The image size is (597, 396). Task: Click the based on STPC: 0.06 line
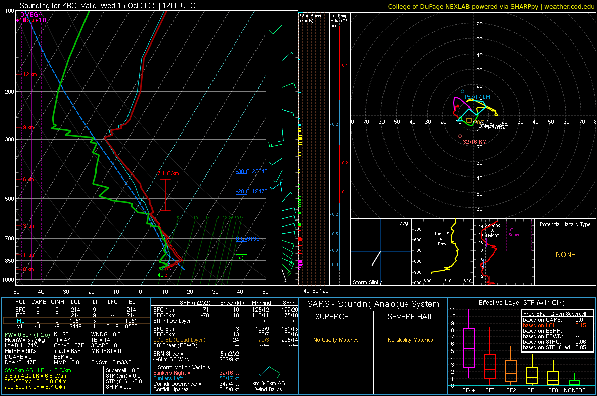[555, 342]
